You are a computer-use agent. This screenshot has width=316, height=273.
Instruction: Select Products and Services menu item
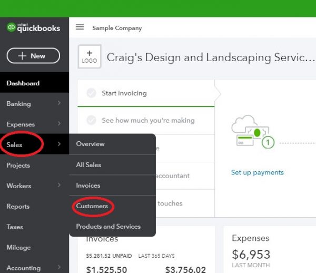click(108, 227)
